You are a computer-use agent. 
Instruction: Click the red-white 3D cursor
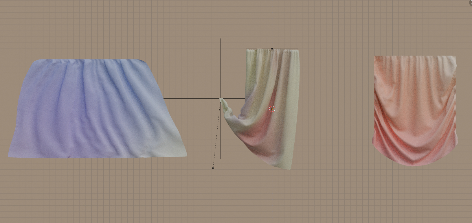point(272,109)
